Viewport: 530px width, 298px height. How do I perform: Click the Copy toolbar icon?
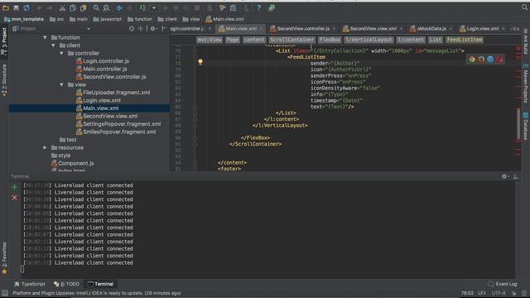(x=73, y=7)
